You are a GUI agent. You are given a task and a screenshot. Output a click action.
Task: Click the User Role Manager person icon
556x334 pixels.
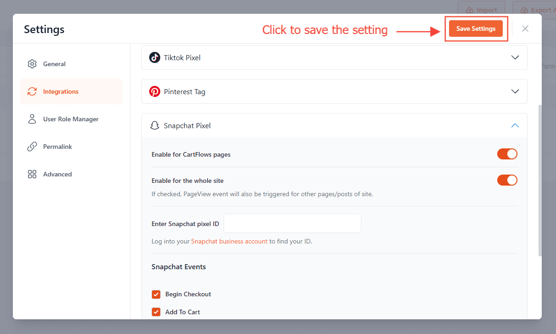click(x=32, y=119)
